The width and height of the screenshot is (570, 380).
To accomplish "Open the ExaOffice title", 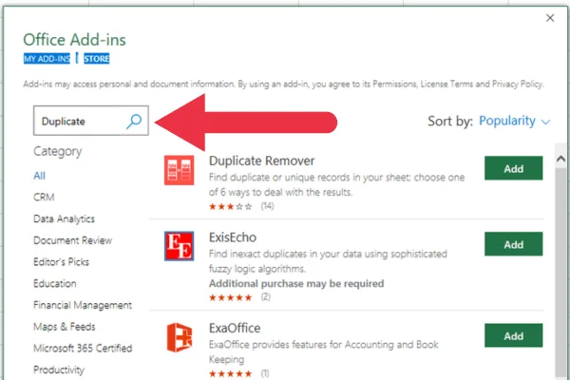I will [235, 328].
